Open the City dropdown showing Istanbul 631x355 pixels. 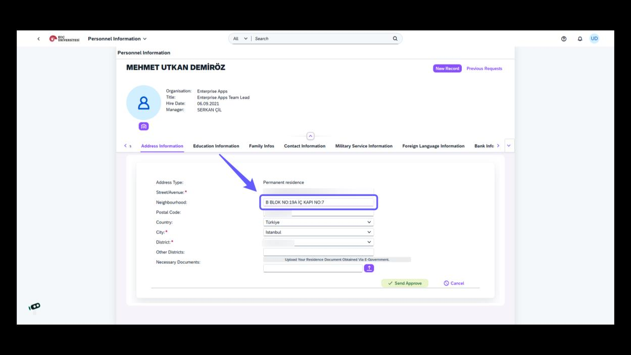coord(318,232)
